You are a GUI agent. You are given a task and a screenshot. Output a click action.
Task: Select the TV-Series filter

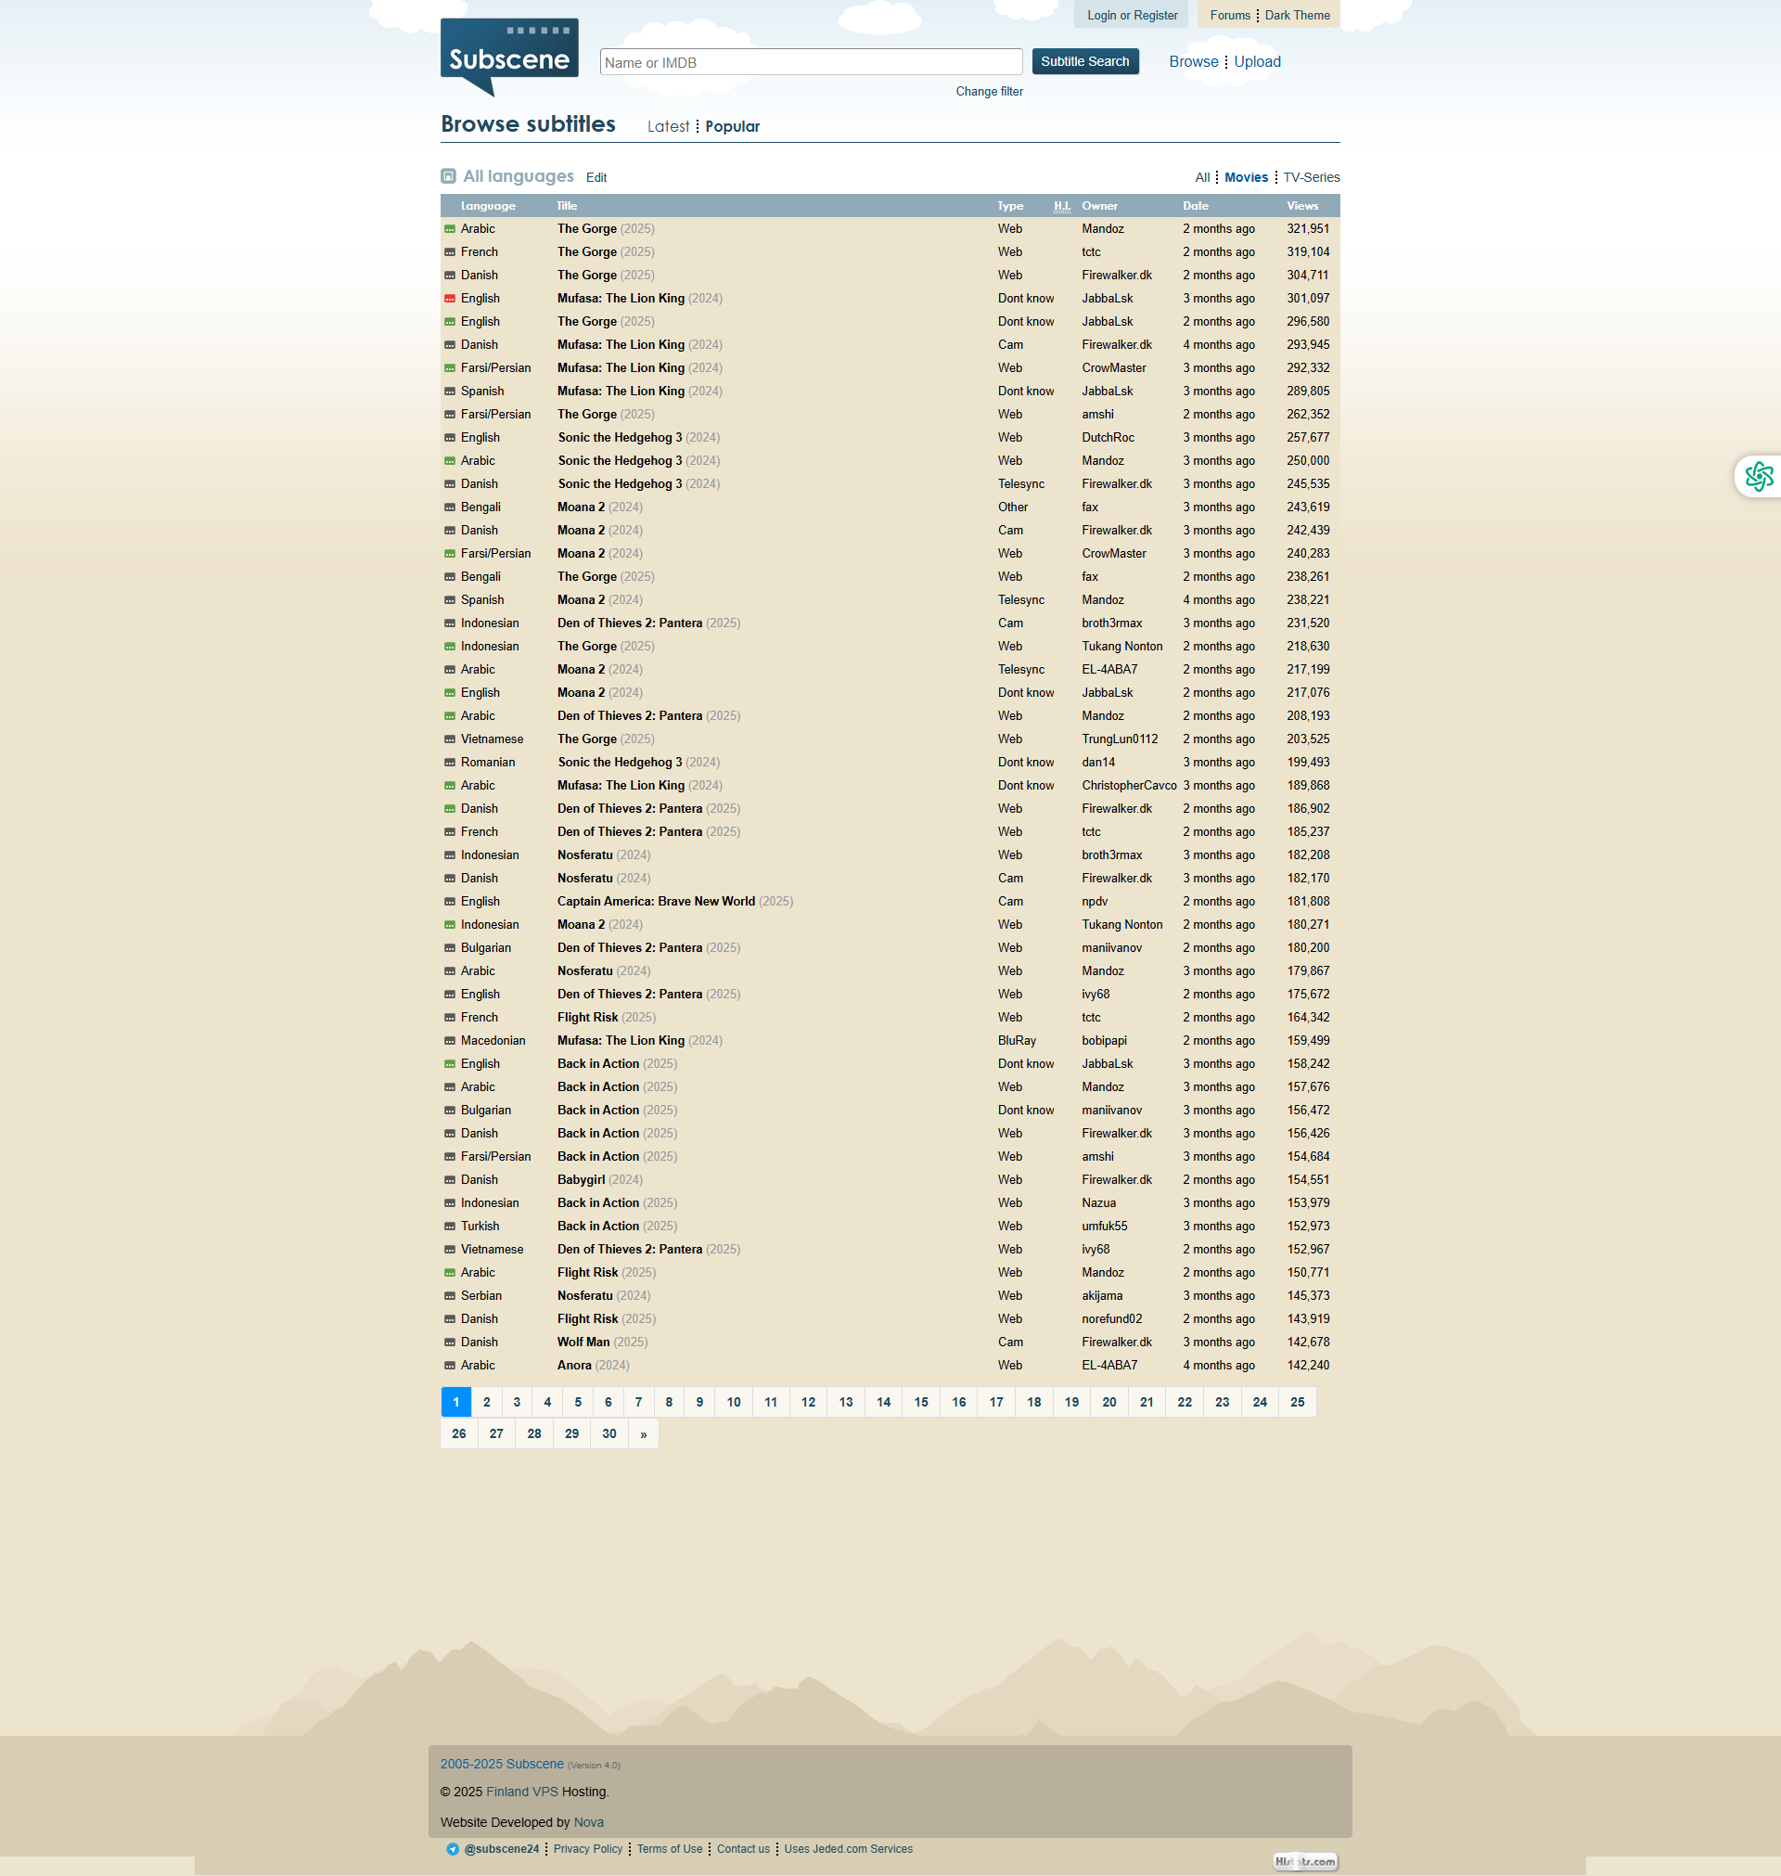[x=1311, y=177]
